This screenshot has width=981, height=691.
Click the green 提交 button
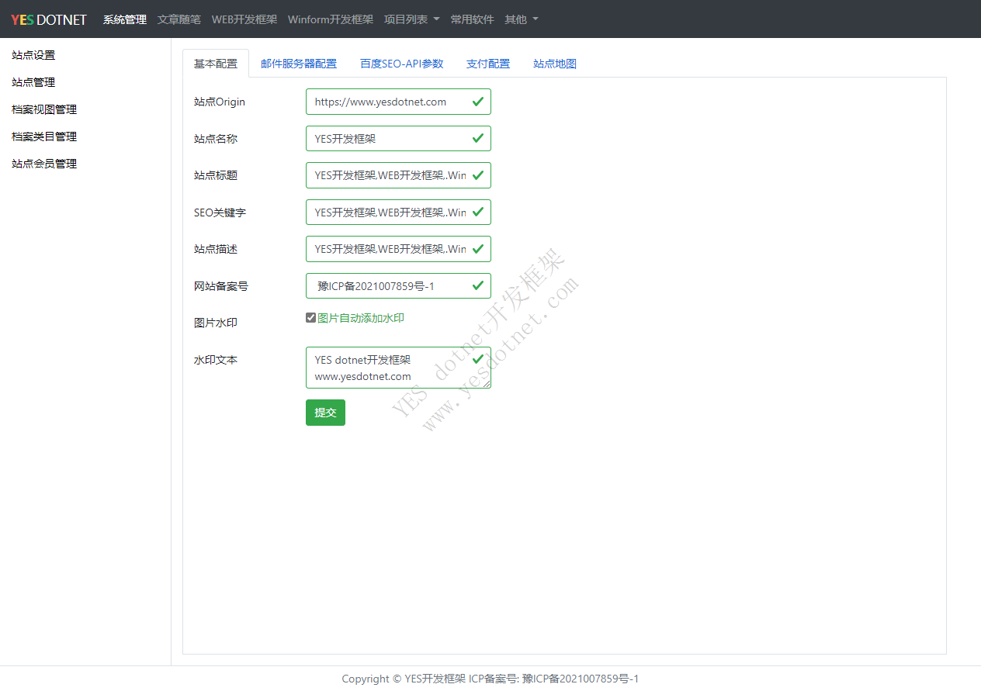[325, 413]
